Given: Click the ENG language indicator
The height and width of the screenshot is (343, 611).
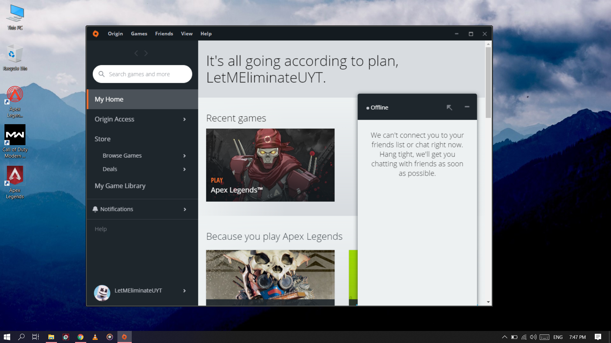Looking at the screenshot, I should [558, 337].
